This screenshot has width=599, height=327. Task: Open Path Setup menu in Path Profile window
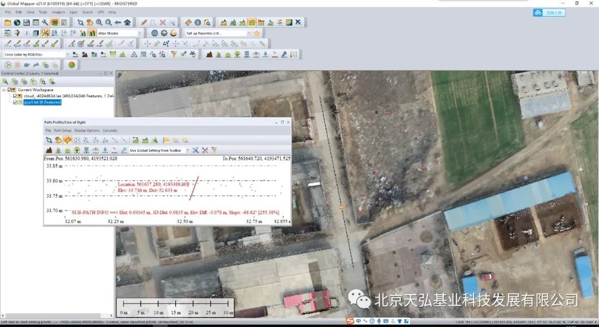tap(63, 130)
